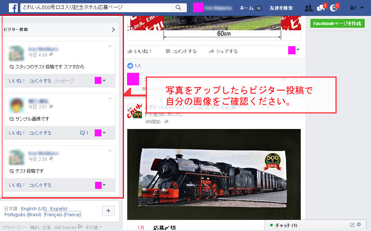Image resolution: width=371 pixels, height=231 pixels.
Task: Comment on the テスト投稿です post
Action: (x=40, y=185)
